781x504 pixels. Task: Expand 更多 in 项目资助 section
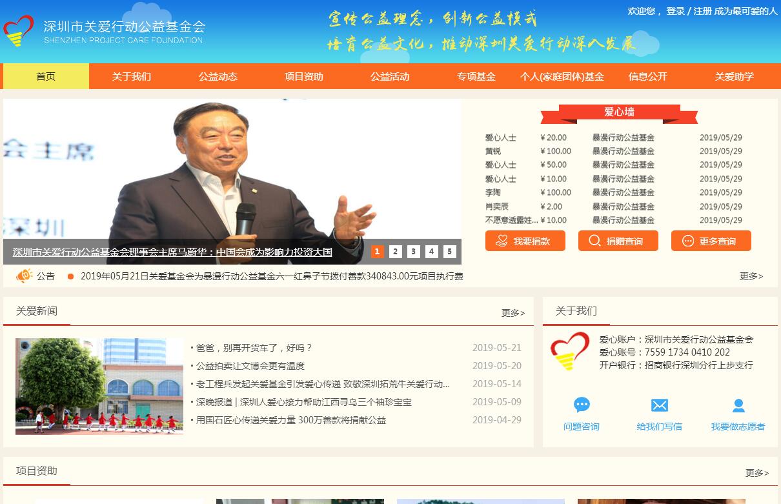tap(756, 473)
